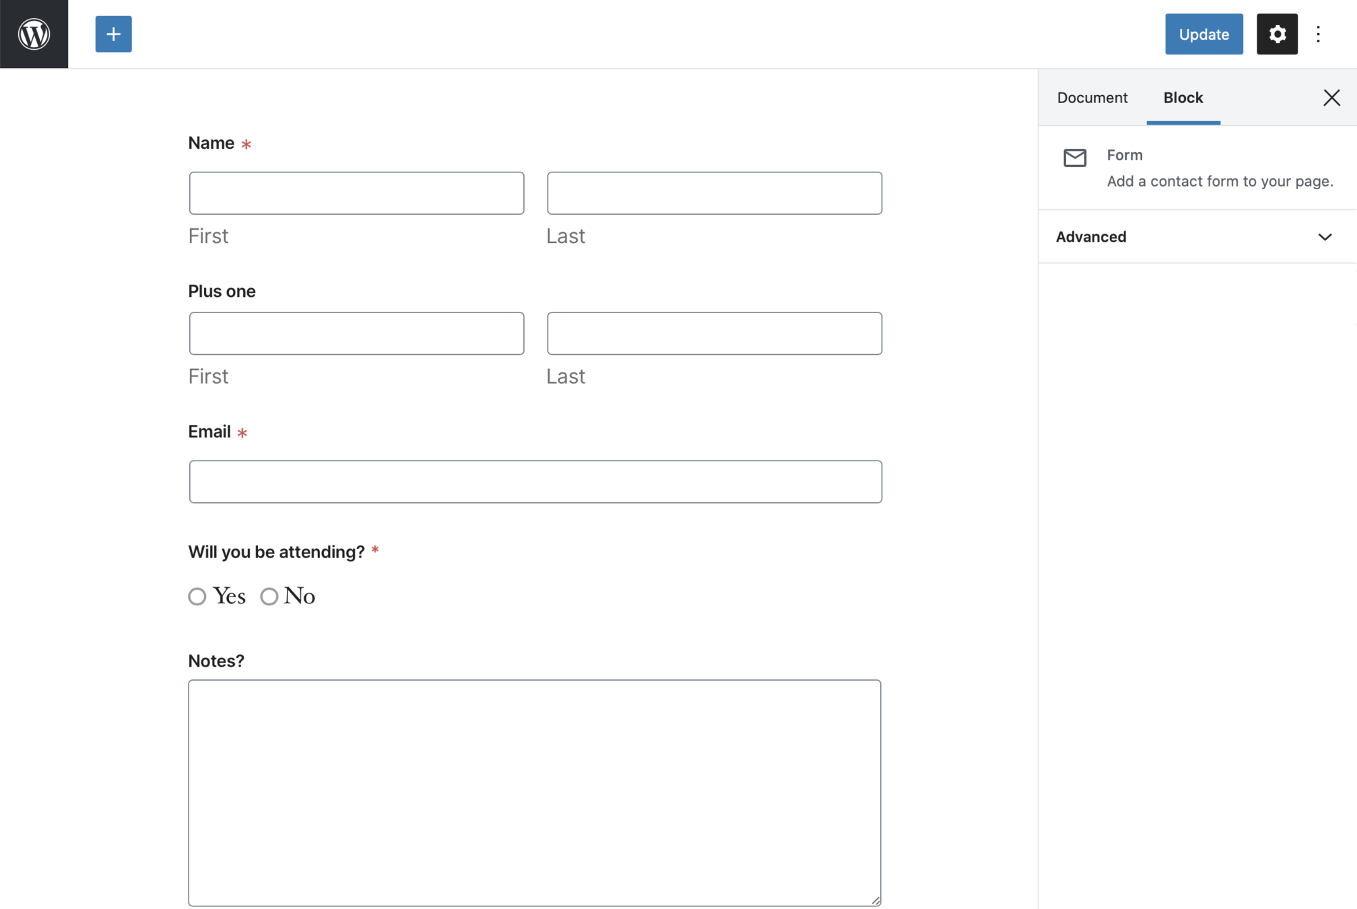Image resolution: width=1357 pixels, height=909 pixels.
Task: Click the Name first field
Action: tap(356, 193)
